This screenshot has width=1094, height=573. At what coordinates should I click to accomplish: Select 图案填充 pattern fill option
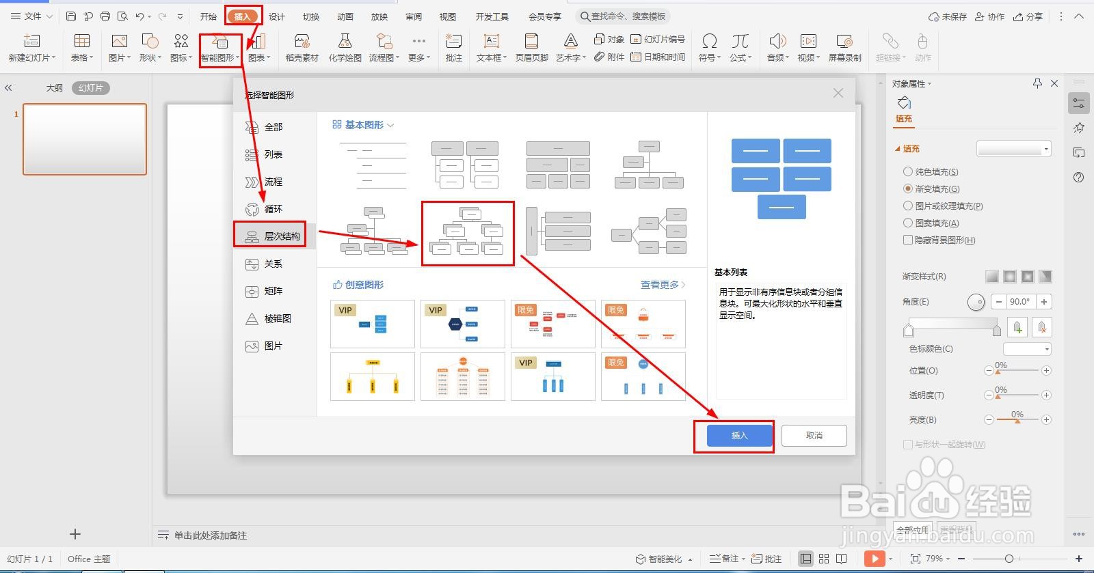[931, 223]
